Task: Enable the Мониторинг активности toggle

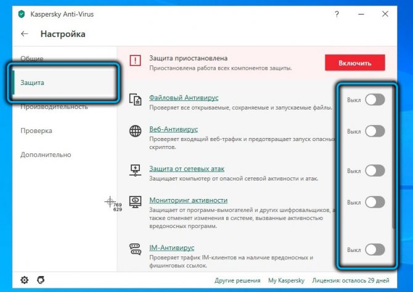Action: pos(375,202)
